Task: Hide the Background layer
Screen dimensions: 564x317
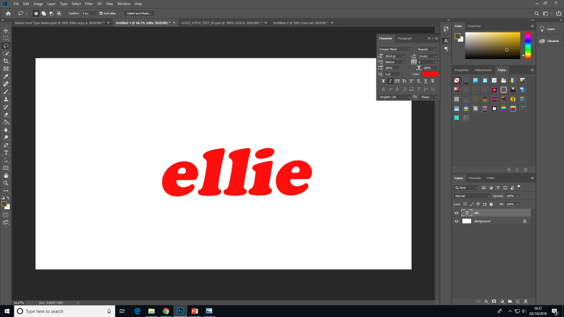Action: (456, 221)
